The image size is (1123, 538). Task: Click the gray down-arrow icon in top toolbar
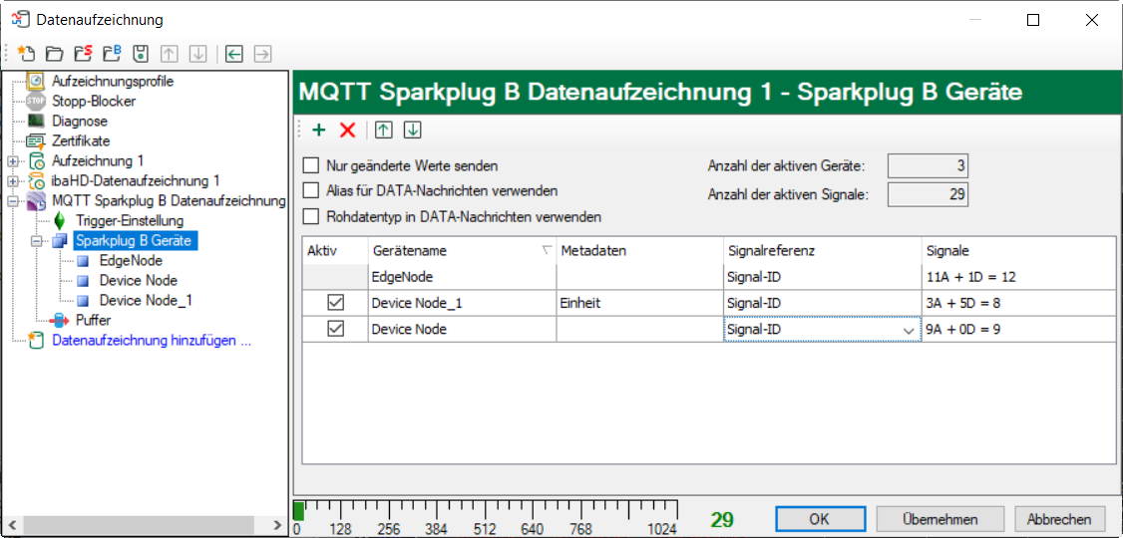point(197,53)
